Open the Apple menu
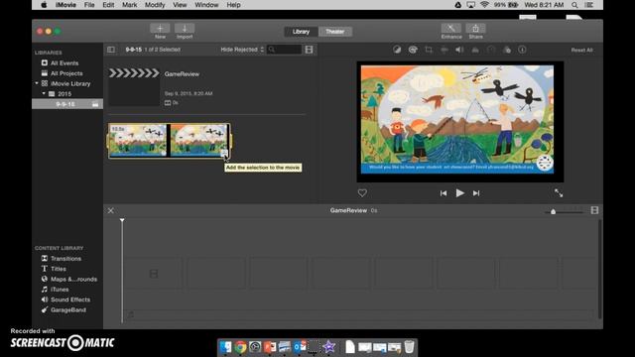The width and height of the screenshot is (635, 357). [44, 5]
